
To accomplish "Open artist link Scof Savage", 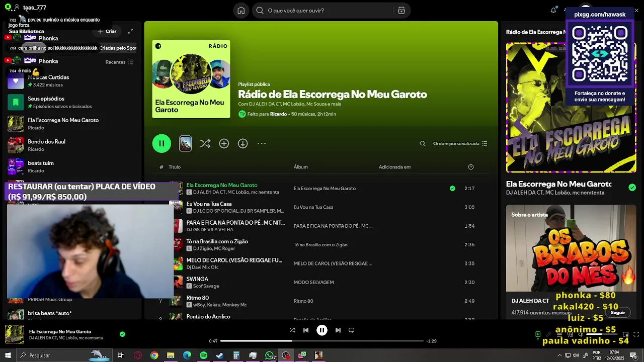I will pos(206,286).
